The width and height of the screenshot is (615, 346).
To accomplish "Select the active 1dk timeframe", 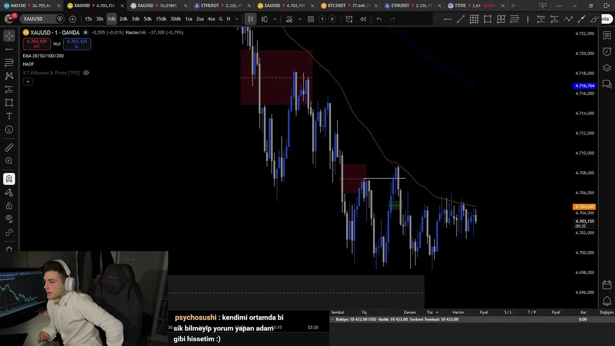I will (x=111, y=19).
